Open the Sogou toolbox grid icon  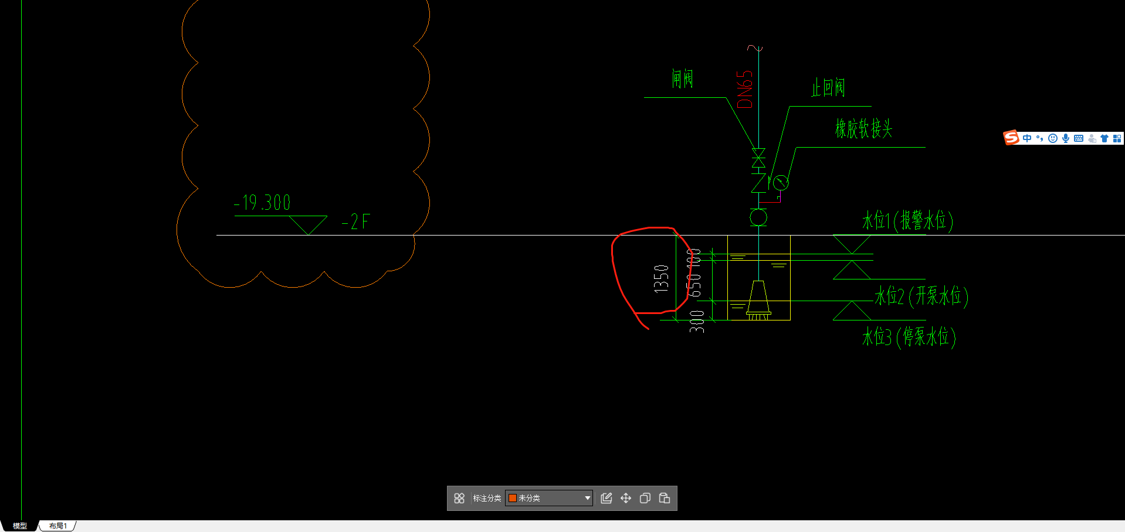click(1117, 138)
